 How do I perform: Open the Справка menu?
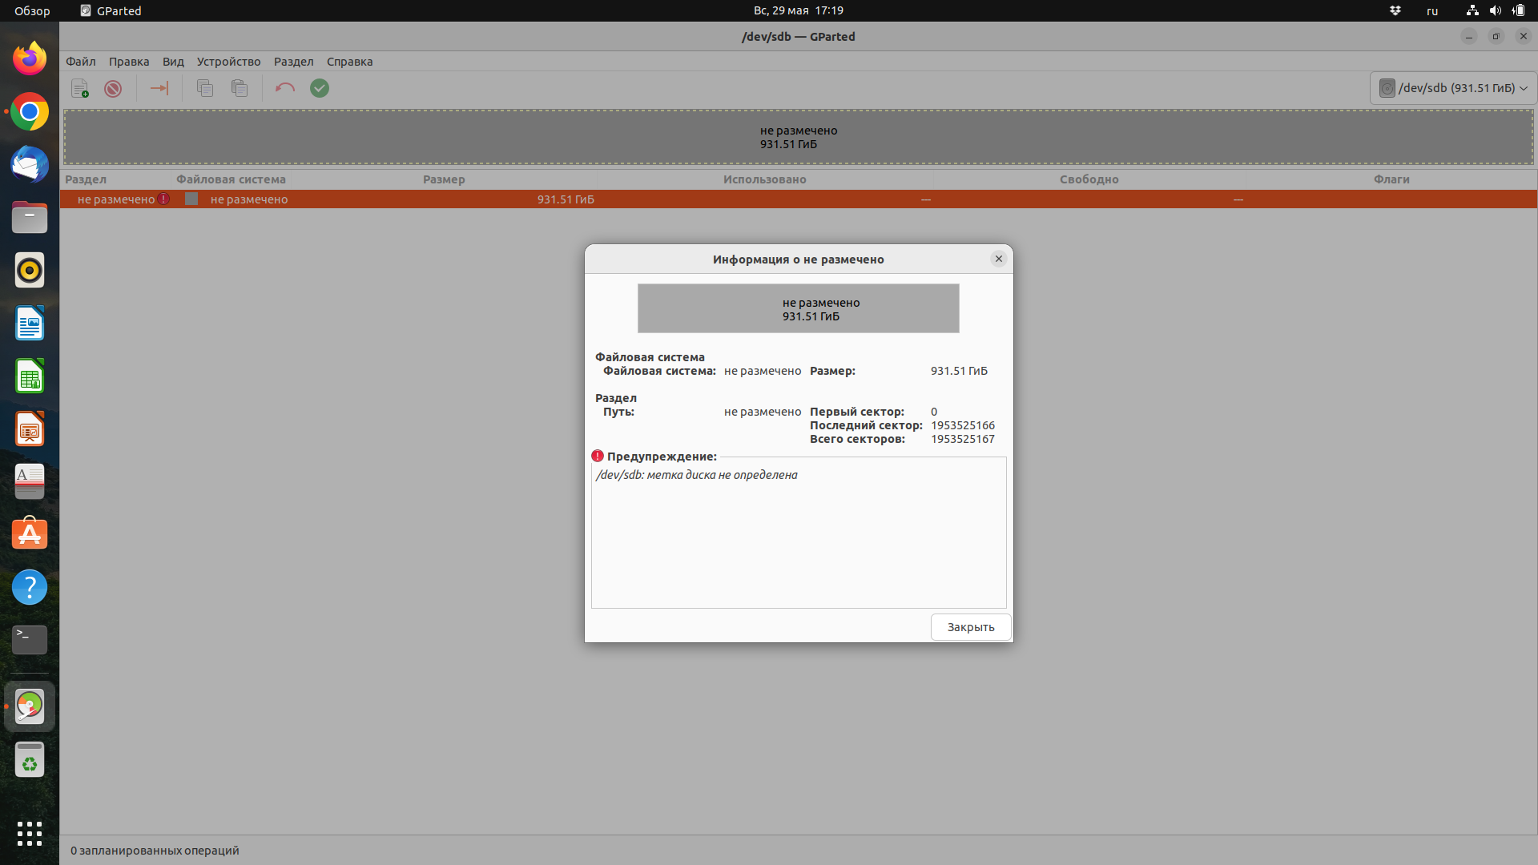pos(349,62)
